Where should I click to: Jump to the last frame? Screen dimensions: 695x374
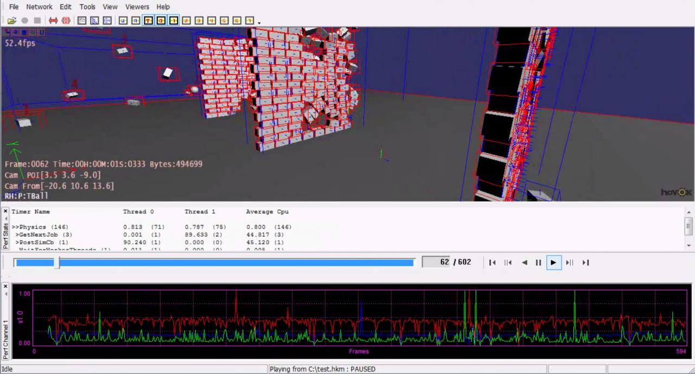click(x=585, y=263)
